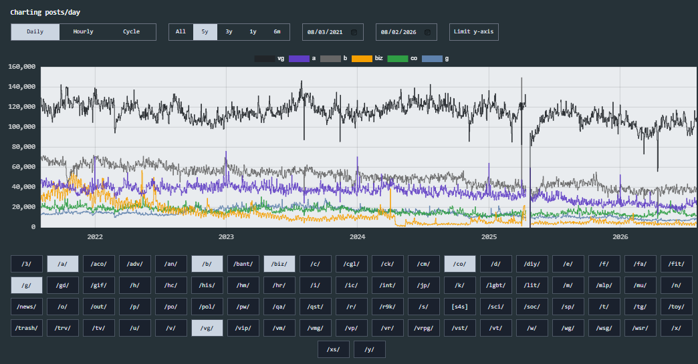The image size is (698, 364).
Task: Enable the /tv/ board
Action: (x=99, y=328)
